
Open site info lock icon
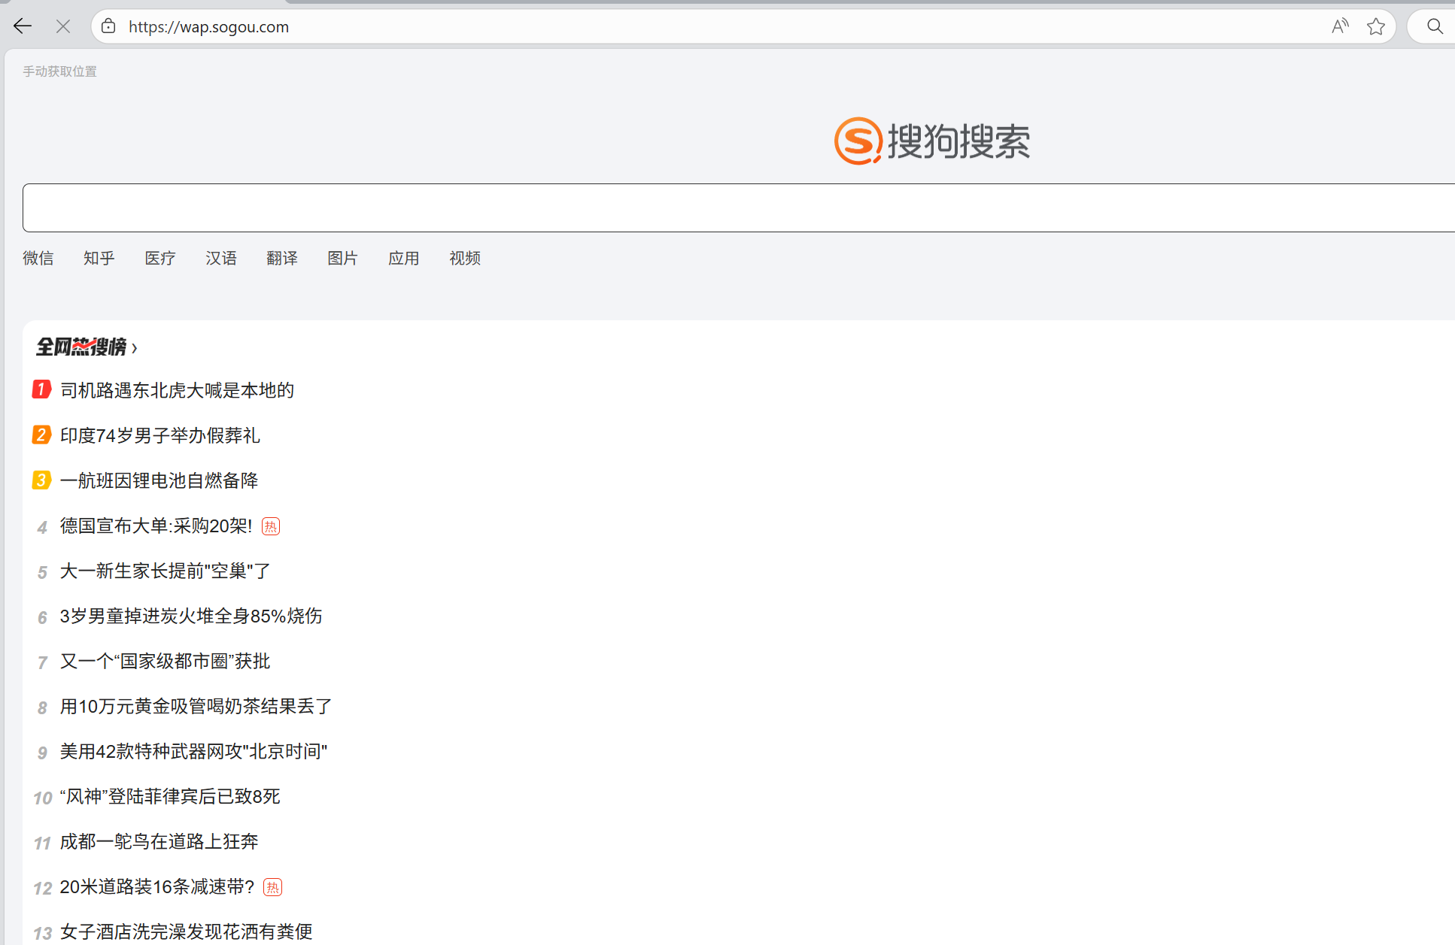point(109,26)
